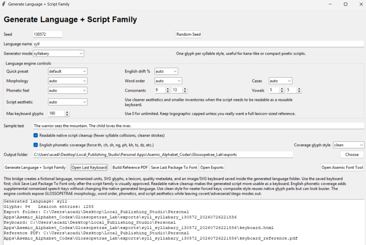Increase maximum Consonants value of 13
The width and height of the screenshot is (366, 245).
[185, 89]
